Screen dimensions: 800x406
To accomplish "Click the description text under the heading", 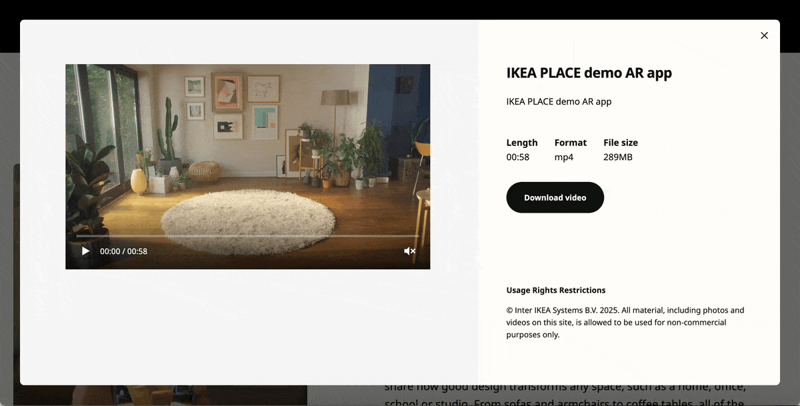I will 559,102.
